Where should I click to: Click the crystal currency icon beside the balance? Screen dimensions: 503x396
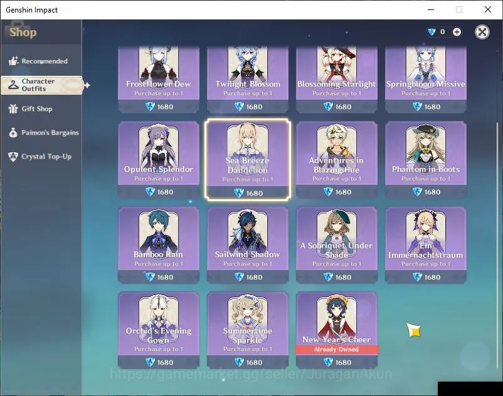[x=432, y=32]
